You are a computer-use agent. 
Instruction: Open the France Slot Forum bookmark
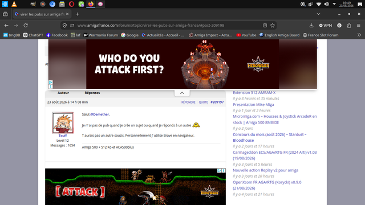[321, 35]
